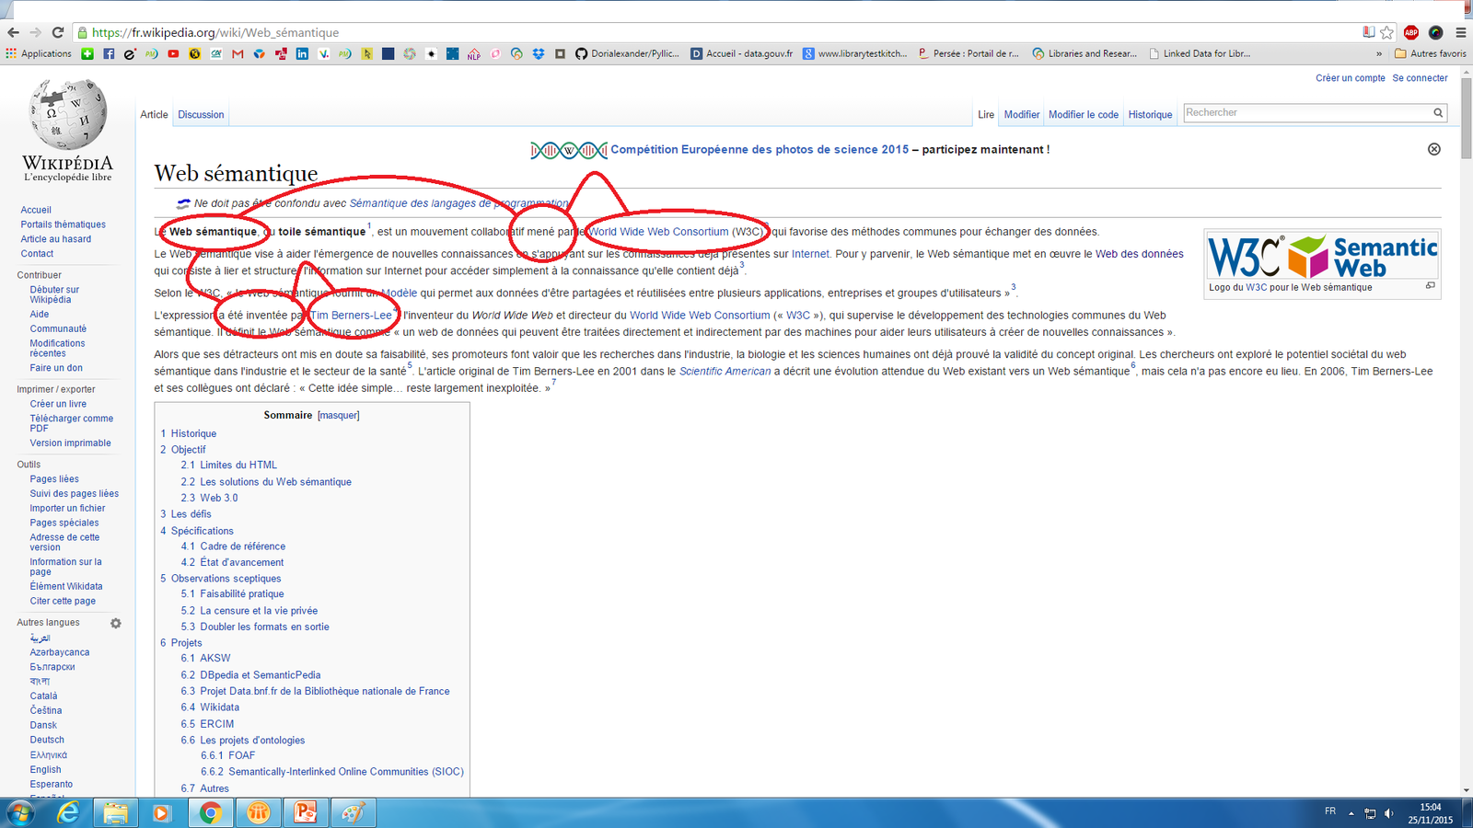Open the Dropbox bookmark icon
The height and width of the screenshot is (828, 1473).
(539, 53)
